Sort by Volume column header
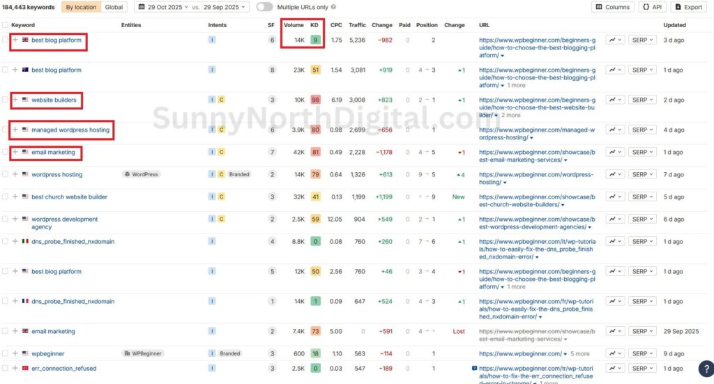The height and width of the screenshot is (384, 714). [294, 25]
